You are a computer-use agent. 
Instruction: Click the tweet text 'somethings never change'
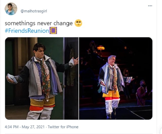(39, 23)
